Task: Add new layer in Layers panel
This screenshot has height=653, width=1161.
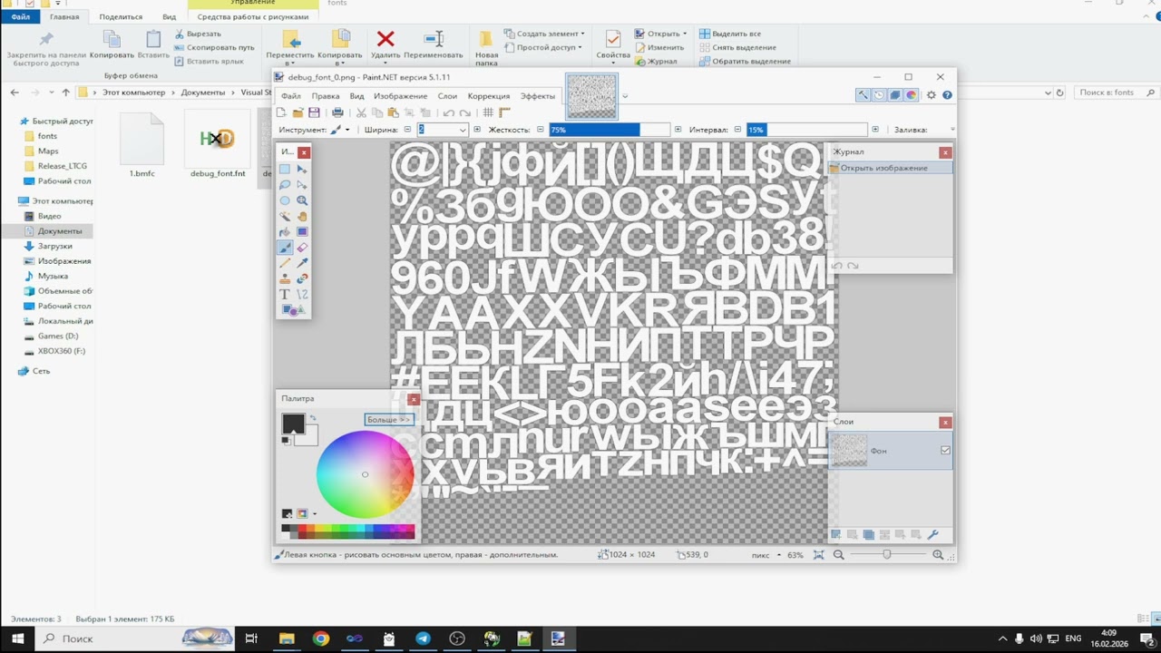Action: point(836,534)
